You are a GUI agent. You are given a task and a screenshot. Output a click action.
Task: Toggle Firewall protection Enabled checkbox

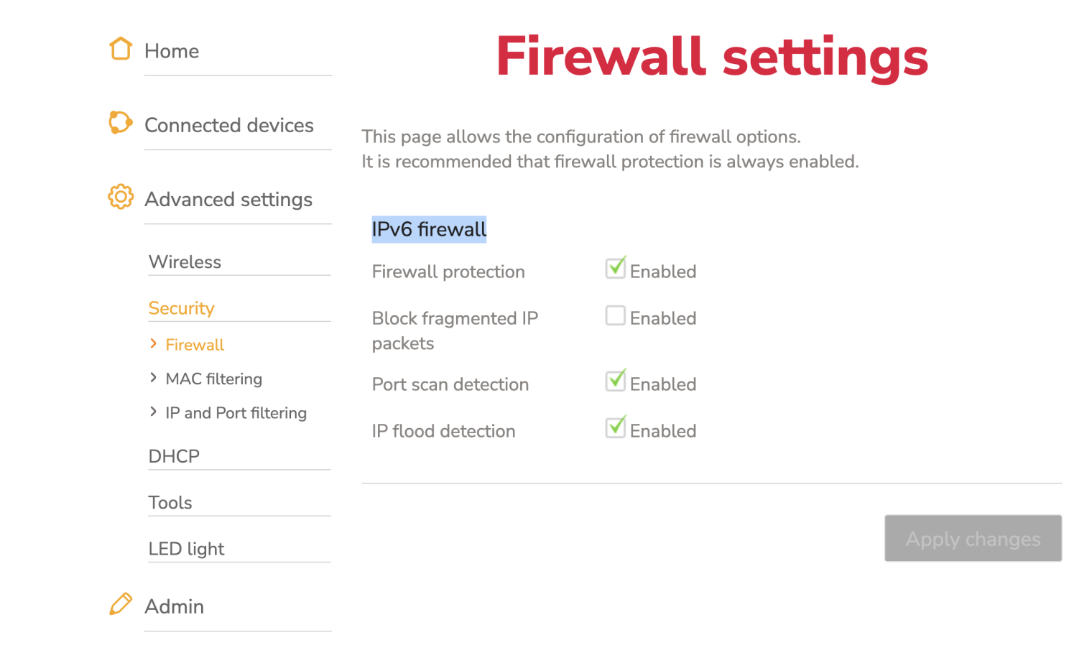pyautogui.click(x=615, y=269)
